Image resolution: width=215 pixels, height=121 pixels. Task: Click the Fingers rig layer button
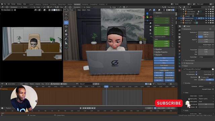(164, 68)
